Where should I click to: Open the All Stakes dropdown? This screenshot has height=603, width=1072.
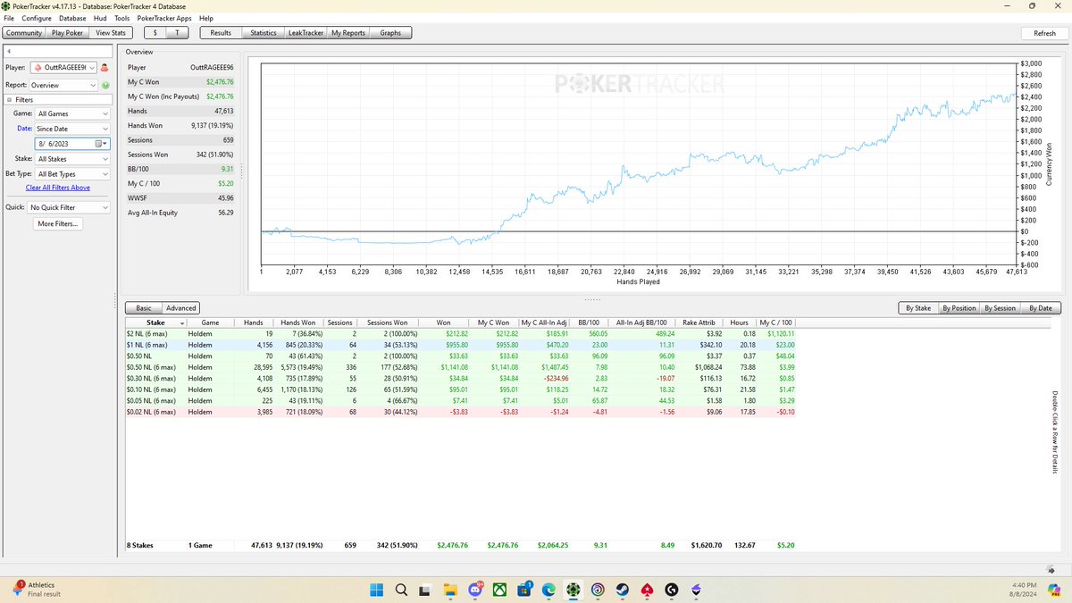(71, 159)
